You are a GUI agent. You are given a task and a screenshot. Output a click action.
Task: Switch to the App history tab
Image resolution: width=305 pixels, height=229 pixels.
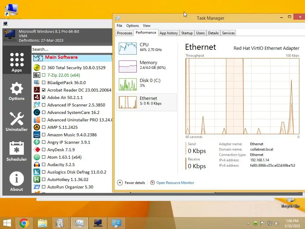point(169,33)
